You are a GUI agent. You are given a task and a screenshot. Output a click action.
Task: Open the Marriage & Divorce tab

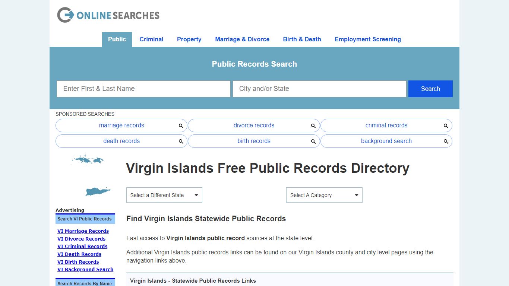[242, 39]
